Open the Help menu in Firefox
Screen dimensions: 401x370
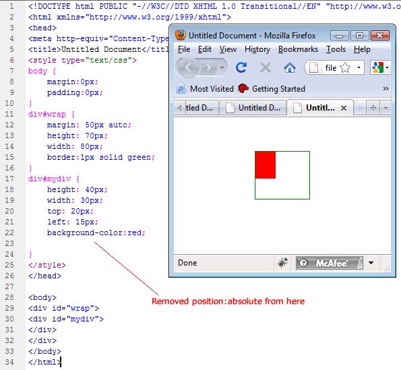[x=362, y=49]
